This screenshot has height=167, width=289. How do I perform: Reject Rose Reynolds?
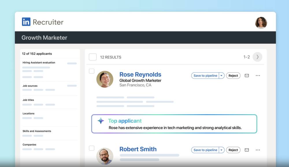pyautogui.click(x=233, y=76)
